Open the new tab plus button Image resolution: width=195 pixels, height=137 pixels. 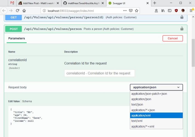[x=155, y=3]
